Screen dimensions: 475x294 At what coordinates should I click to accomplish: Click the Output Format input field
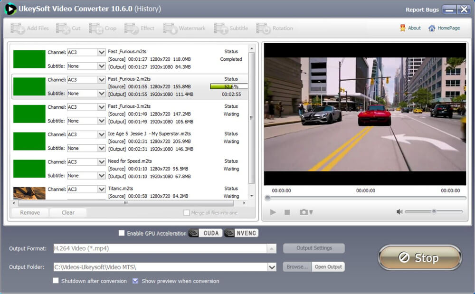160,248
